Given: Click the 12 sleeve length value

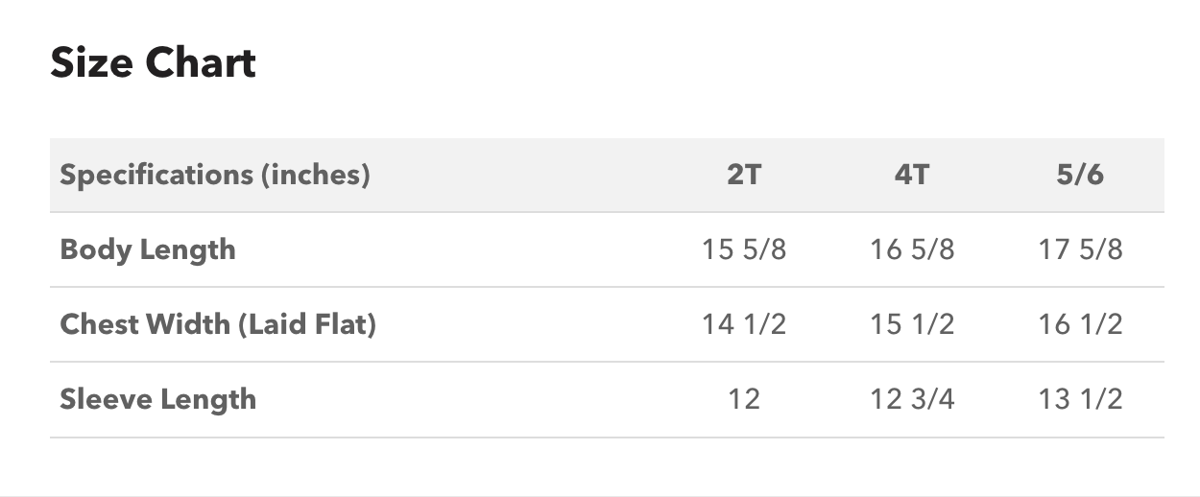Looking at the screenshot, I should point(744,399).
